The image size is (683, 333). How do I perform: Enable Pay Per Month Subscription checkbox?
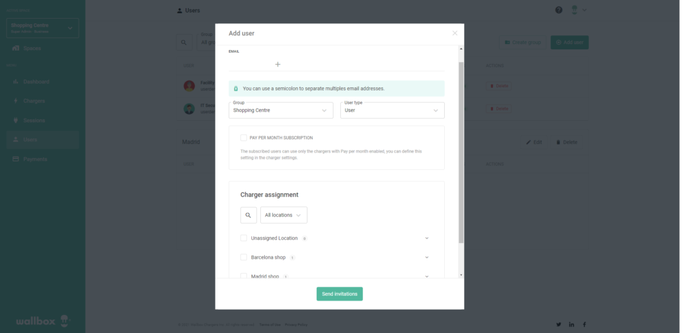243,138
